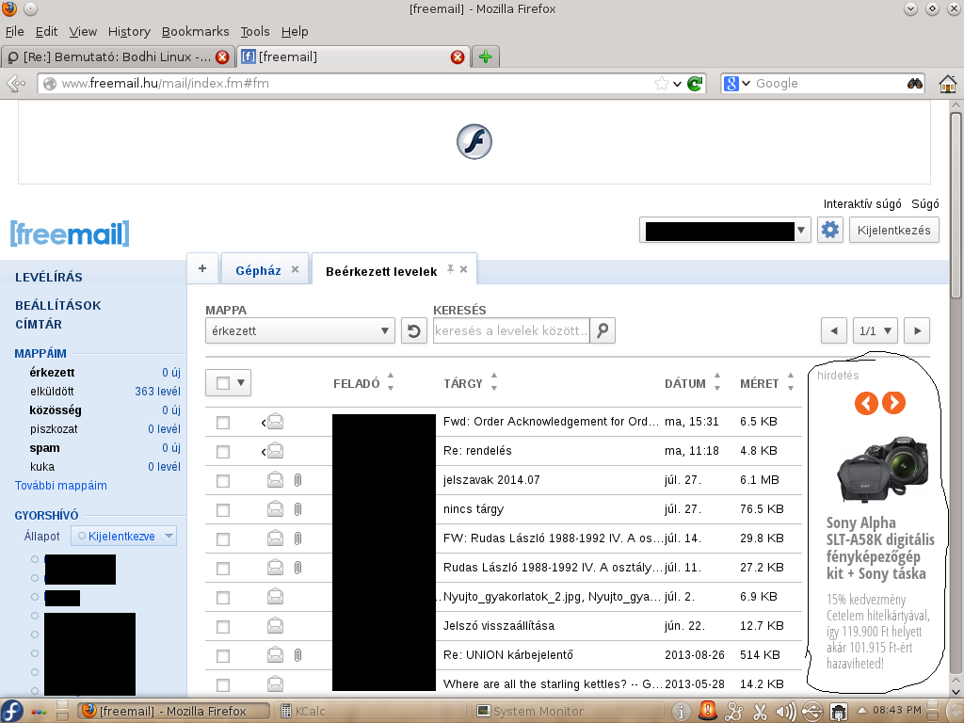Open the MAPPA folder dropdown 'érkezett'
Image resolution: width=964 pixels, height=723 pixels.
point(300,330)
